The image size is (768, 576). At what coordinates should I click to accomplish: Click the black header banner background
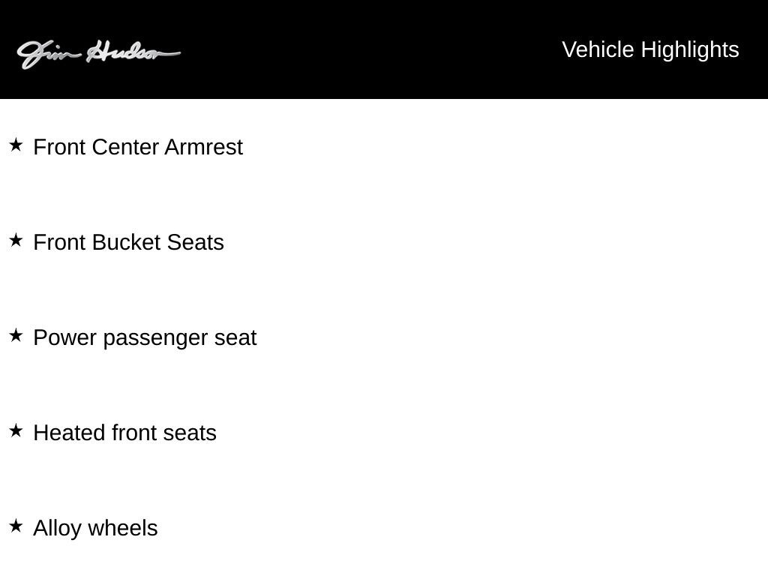372,49
